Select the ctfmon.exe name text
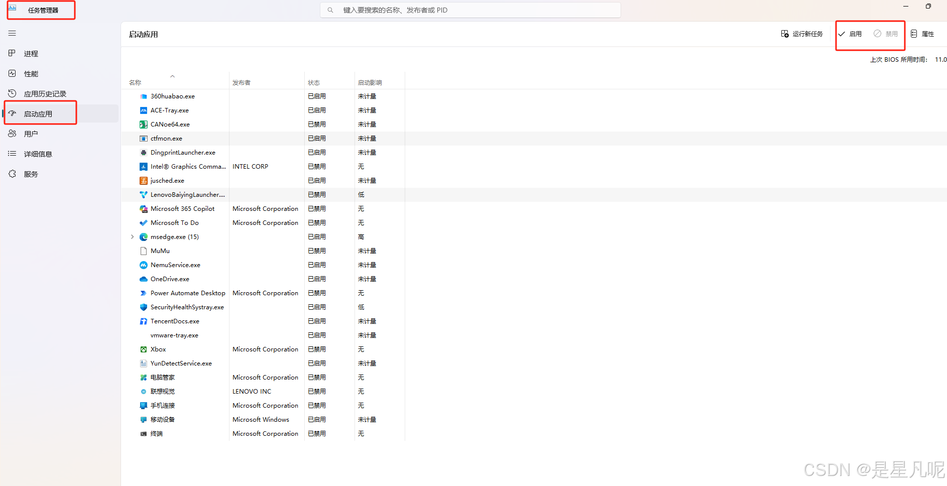Viewport: 947px width, 486px height. click(166, 139)
